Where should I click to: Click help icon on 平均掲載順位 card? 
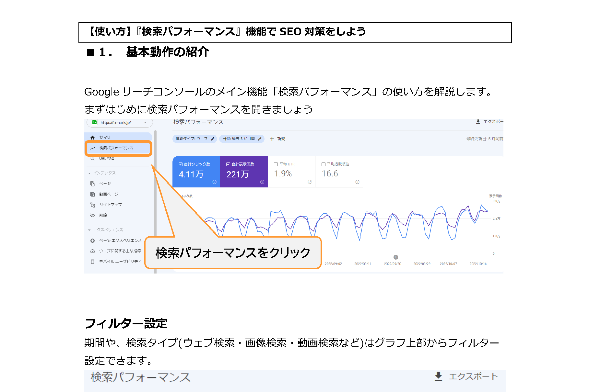pos(357,182)
